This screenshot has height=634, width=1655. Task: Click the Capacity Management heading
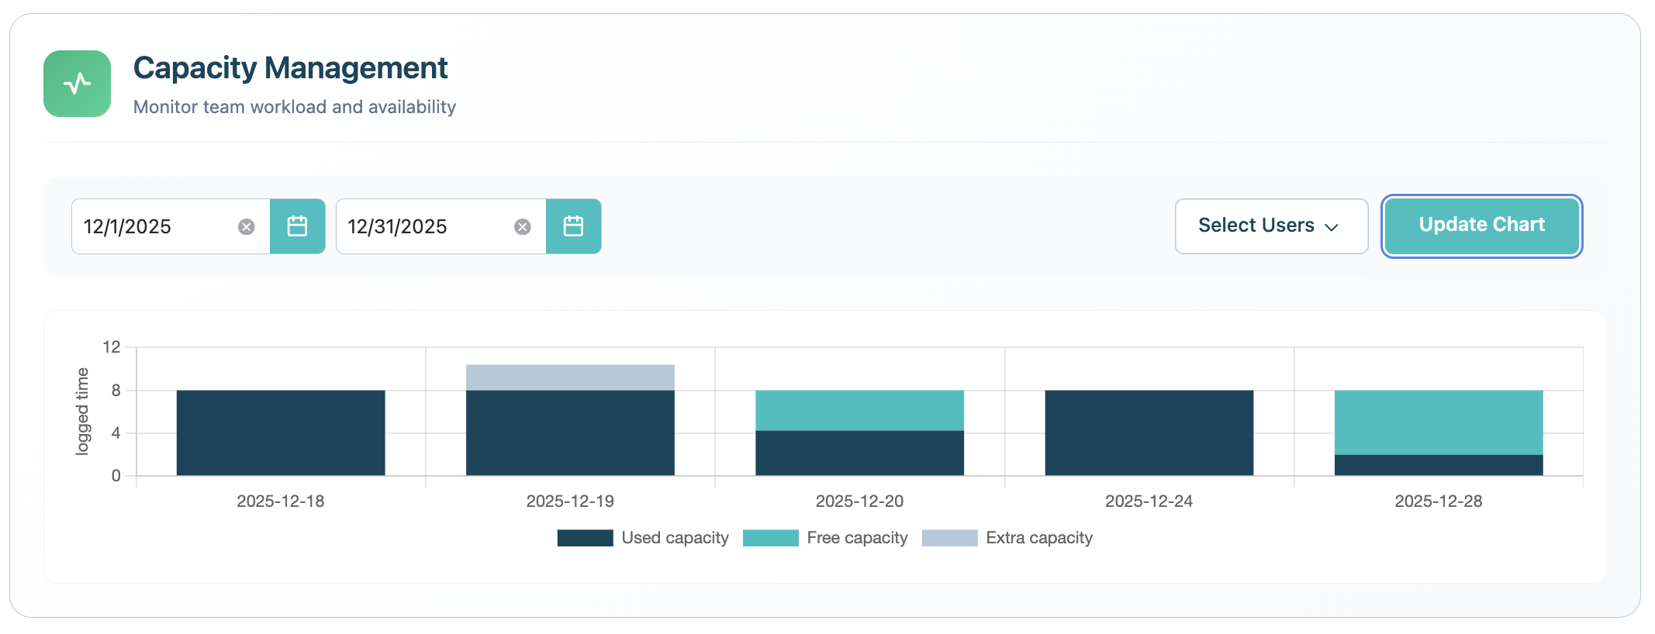tap(290, 68)
